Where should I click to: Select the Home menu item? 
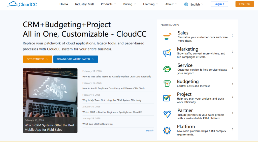(64, 4)
